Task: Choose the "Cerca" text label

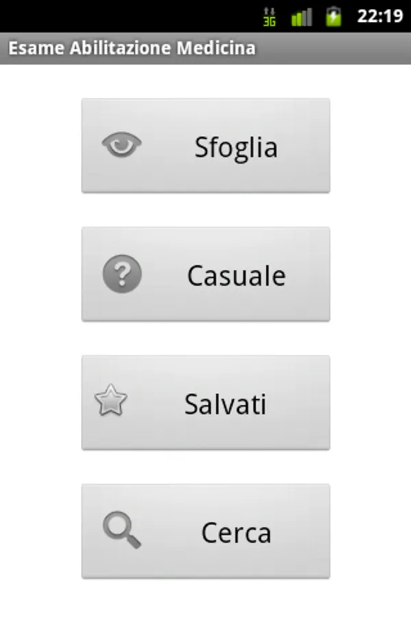Action: (x=236, y=533)
